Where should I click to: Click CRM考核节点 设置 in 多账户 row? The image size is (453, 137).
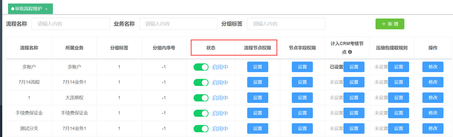click(354, 67)
